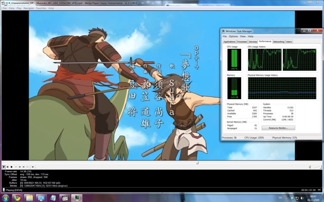Click the Resource Monitor button

(x=278, y=128)
